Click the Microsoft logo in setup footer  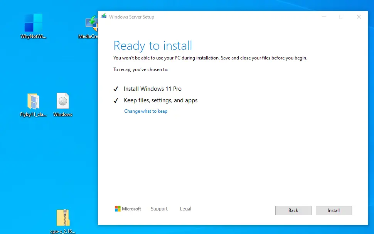128,209
